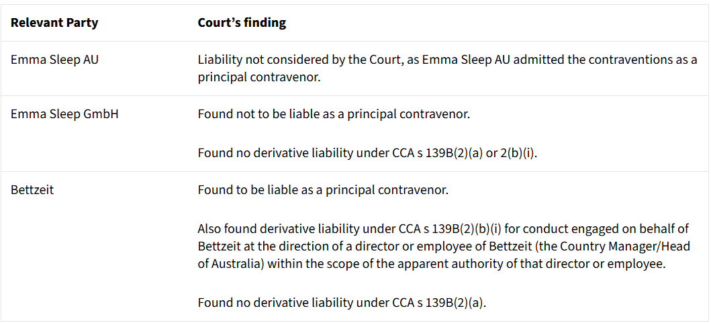Viewport: 711px width, 323px height.
Task: Click the phrase 'Country Manager/Head'
Action: tap(632, 246)
